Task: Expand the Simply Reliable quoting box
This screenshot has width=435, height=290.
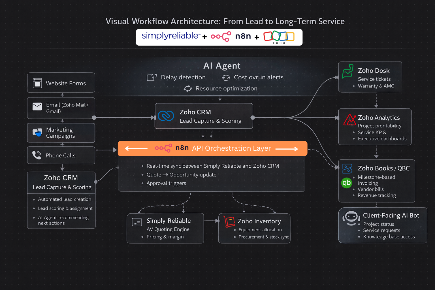Action: pyautogui.click(x=165, y=228)
